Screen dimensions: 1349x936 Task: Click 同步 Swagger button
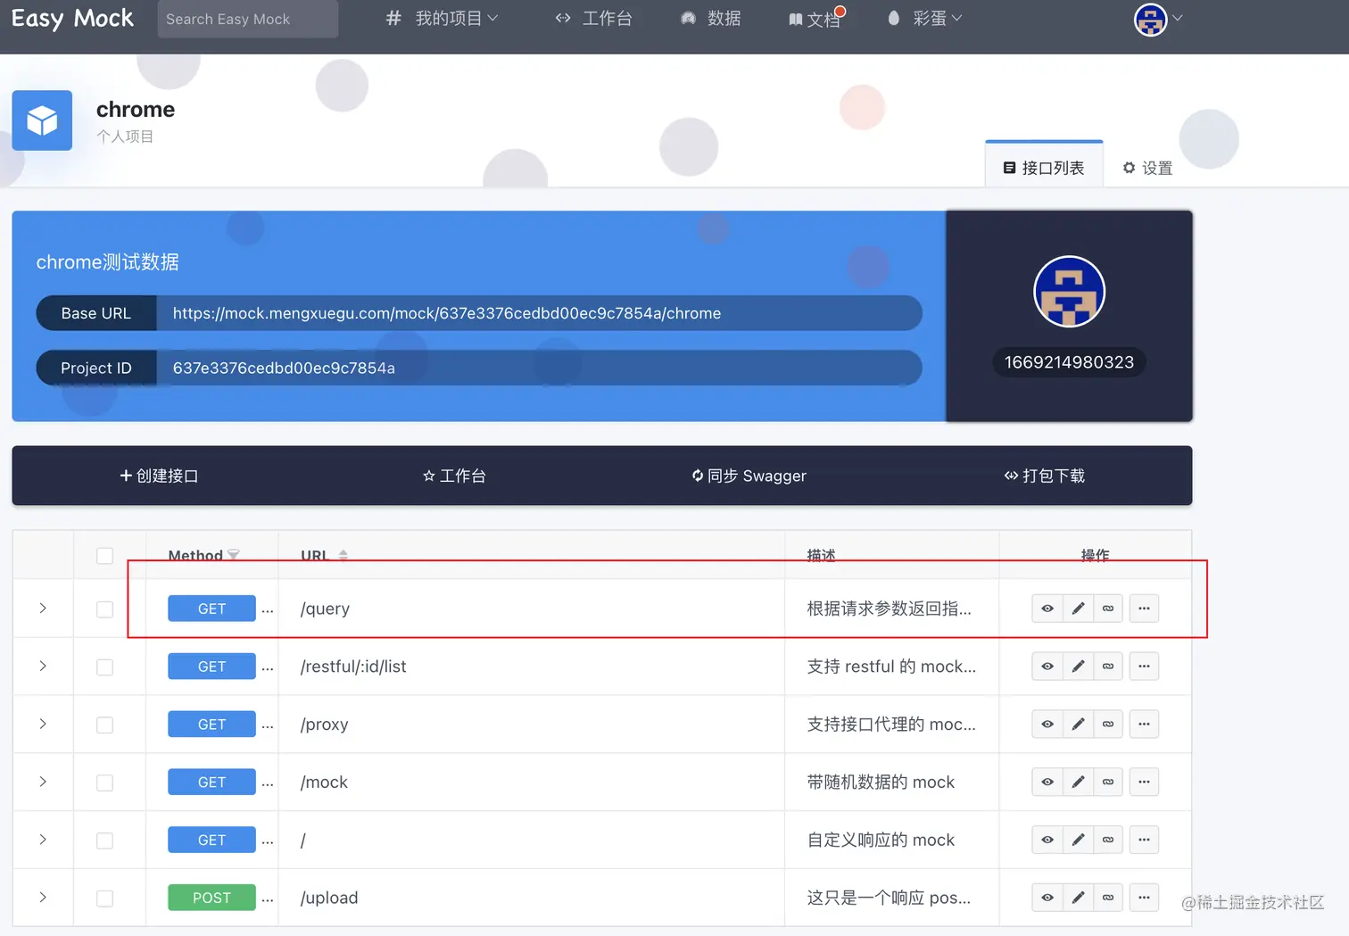click(x=749, y=476)
